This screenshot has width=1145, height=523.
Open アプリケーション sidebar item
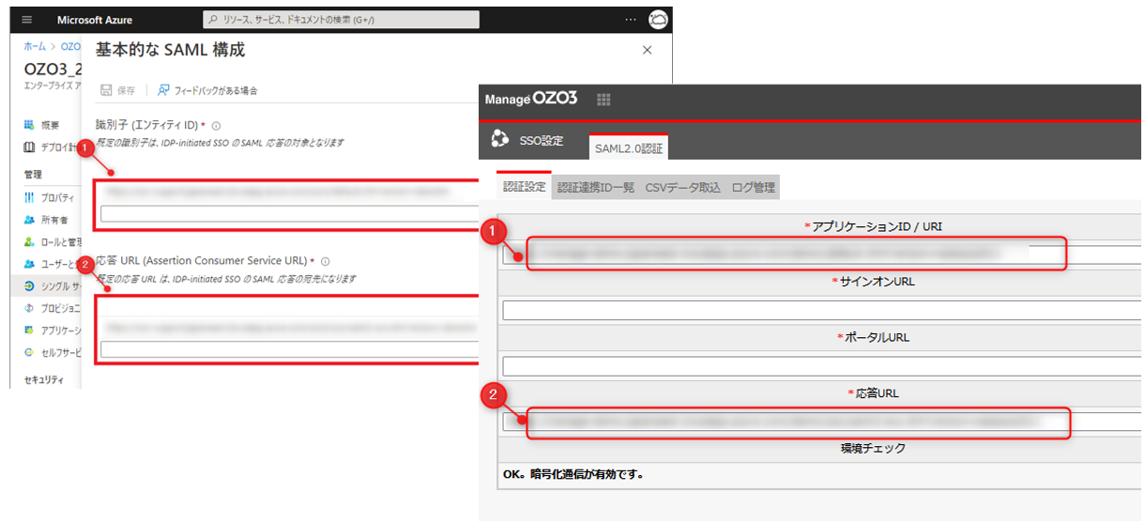53,330
